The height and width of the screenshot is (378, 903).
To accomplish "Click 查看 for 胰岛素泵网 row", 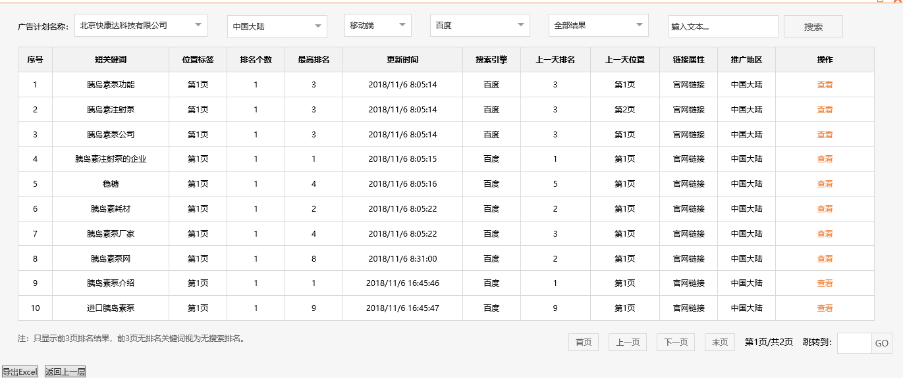I will pyautogui.click(x=825, y=258).
